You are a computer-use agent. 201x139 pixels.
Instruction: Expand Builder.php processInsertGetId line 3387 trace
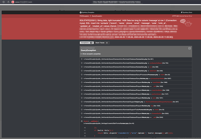(82, 78)
